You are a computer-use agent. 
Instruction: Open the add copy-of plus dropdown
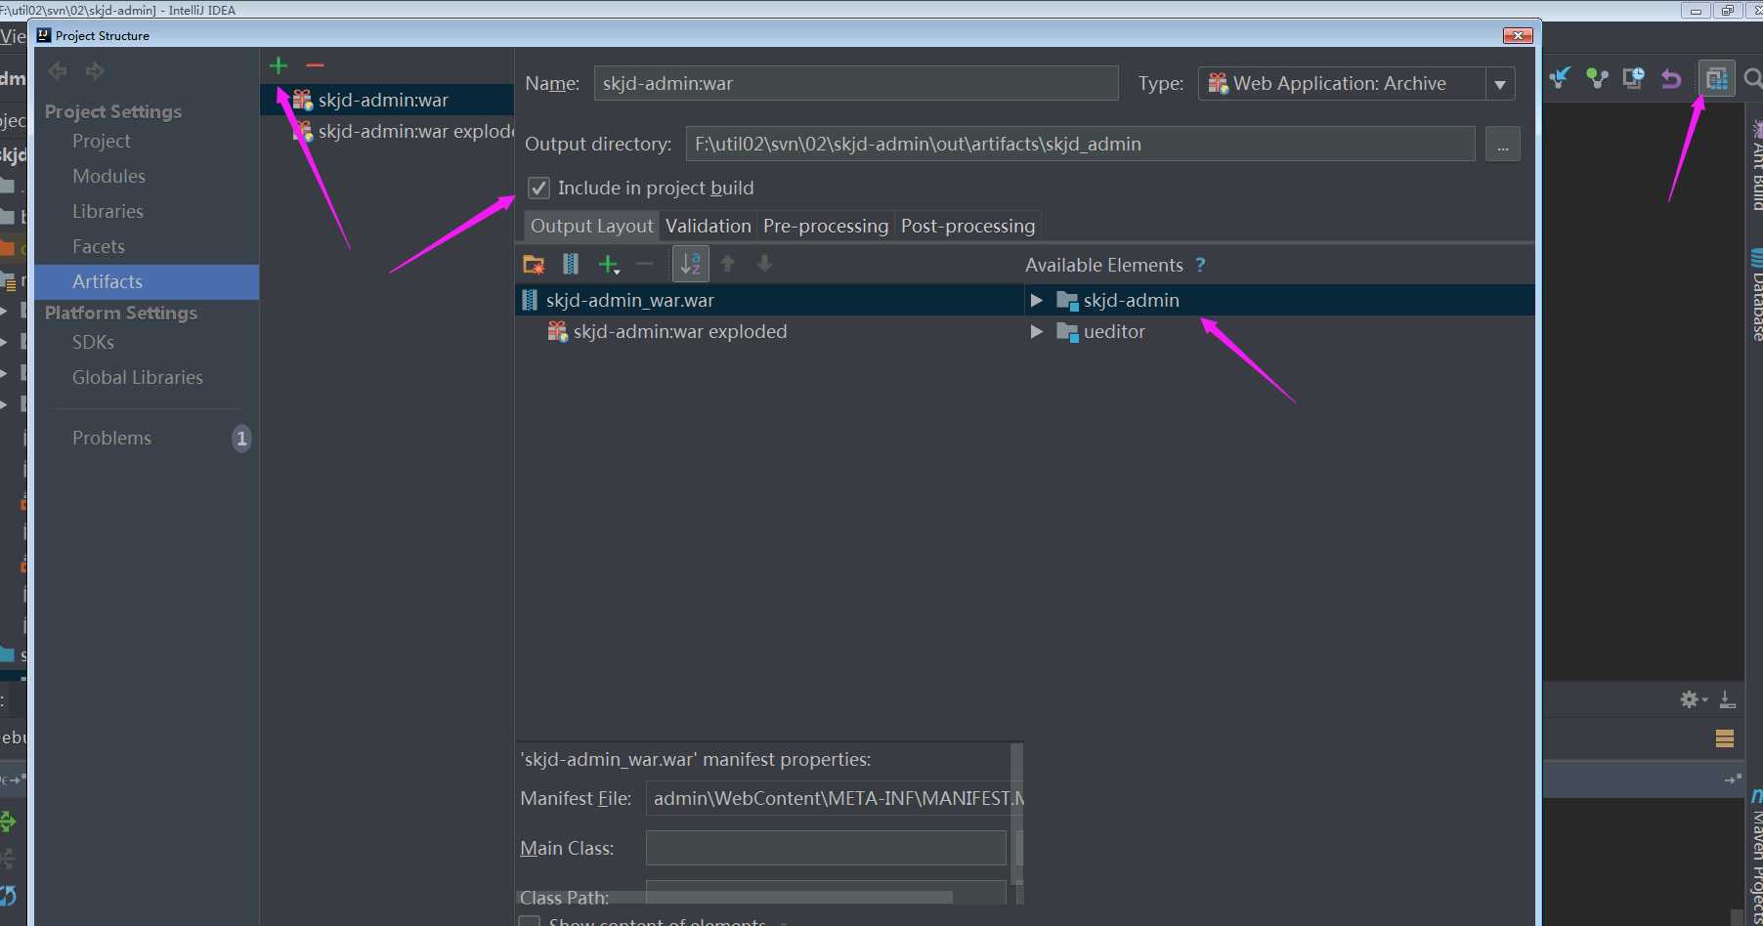pyautogui.click(x=609, y=264)
